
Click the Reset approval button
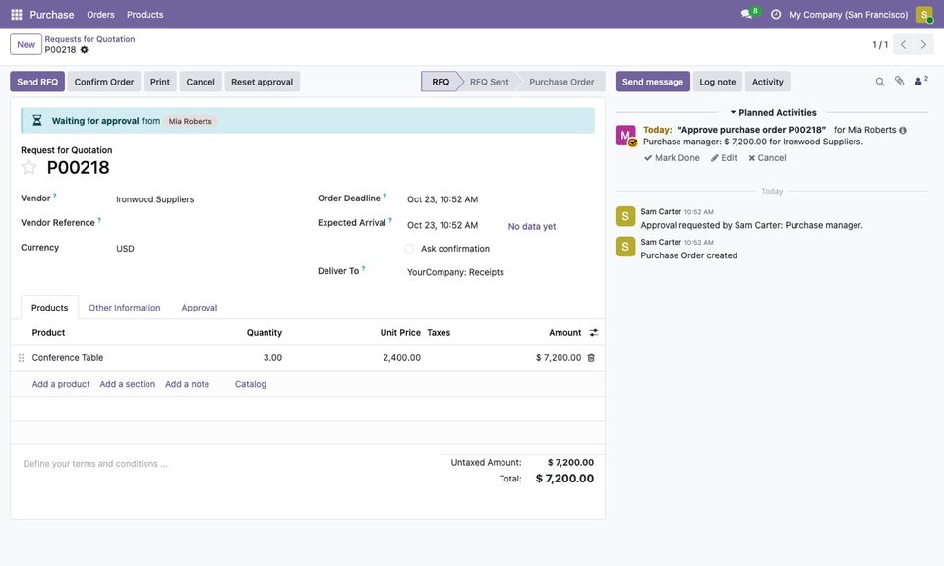(x=262, y=82)
